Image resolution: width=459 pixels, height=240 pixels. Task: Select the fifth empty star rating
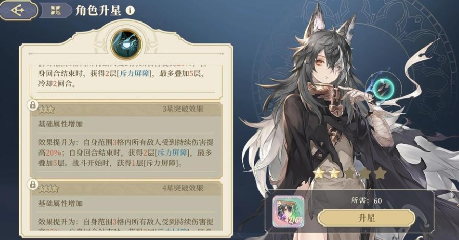380,173
